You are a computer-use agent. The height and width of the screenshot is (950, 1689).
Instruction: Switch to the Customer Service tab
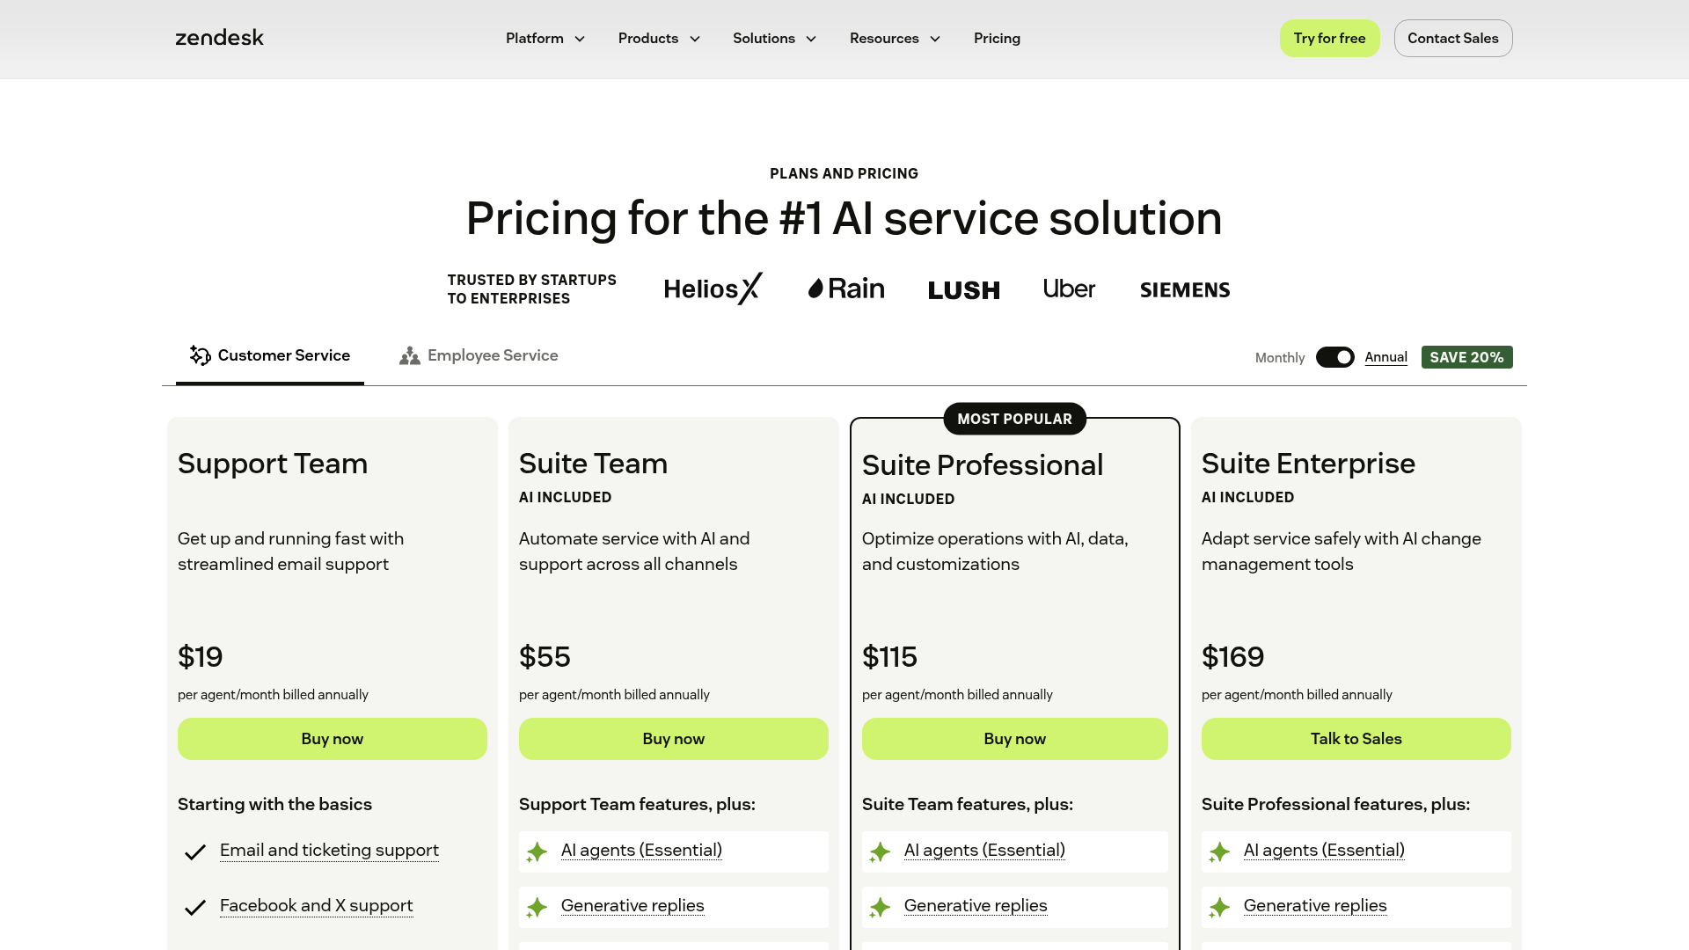coord(270,355)
